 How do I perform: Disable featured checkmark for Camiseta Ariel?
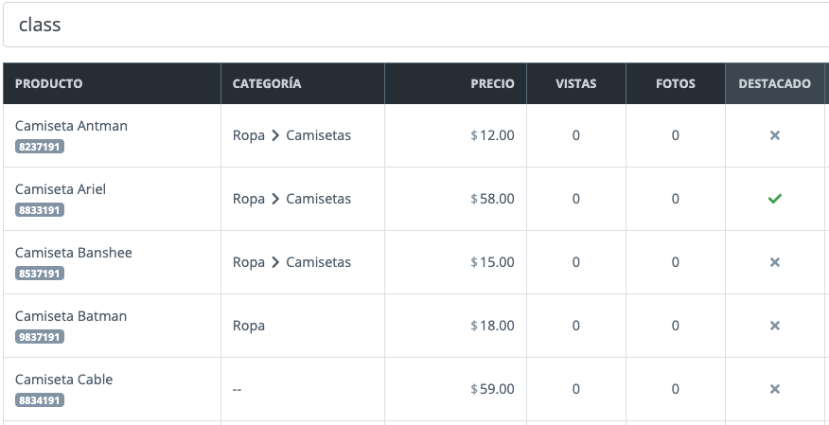(x=774, y=199)
